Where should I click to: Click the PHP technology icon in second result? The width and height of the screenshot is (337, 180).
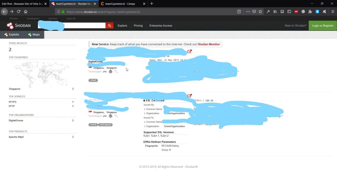(105, 116)
